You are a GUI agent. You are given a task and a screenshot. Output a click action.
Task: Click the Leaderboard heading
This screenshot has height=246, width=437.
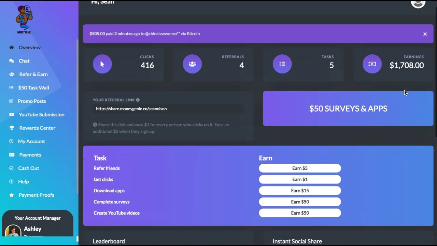click(109, 241)
